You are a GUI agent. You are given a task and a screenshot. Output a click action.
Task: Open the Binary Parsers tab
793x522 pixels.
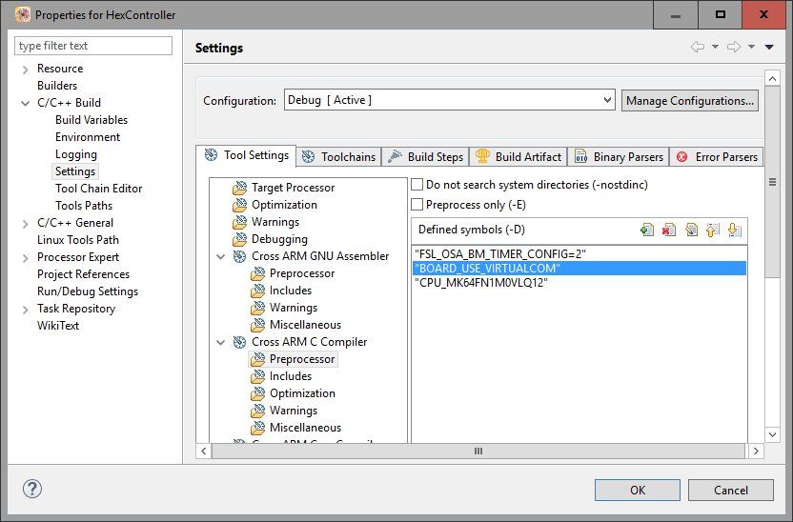pyautogui.click(x=619, y=156)
